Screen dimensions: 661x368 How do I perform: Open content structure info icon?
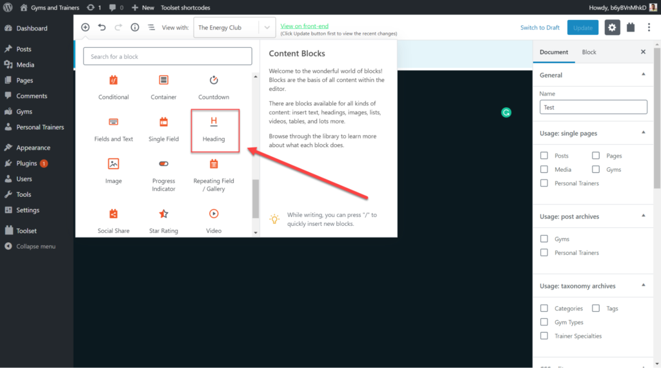click(135, 27)
